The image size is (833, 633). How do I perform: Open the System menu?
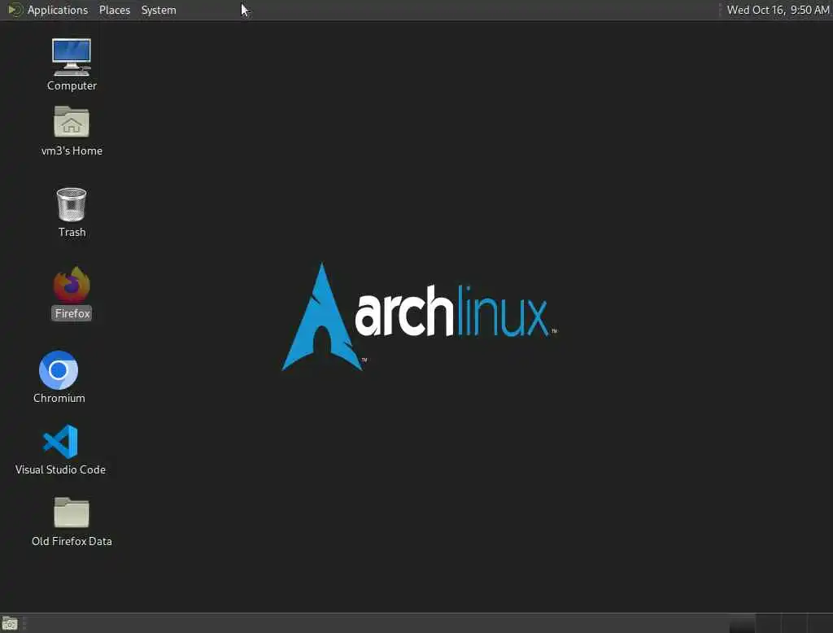159,10
